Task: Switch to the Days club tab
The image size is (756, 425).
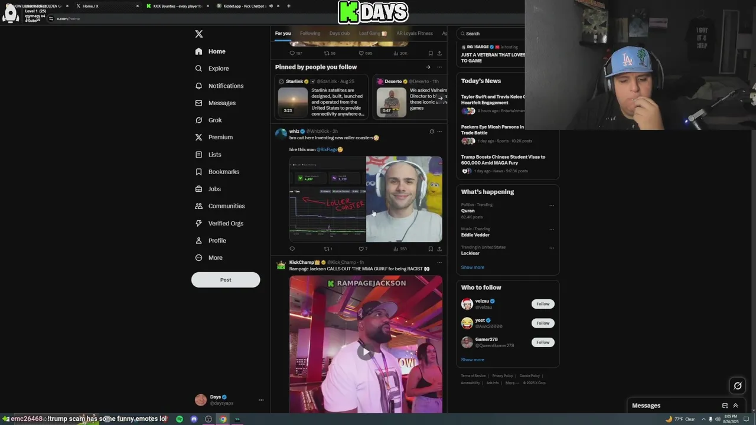Action: [340, 34]
